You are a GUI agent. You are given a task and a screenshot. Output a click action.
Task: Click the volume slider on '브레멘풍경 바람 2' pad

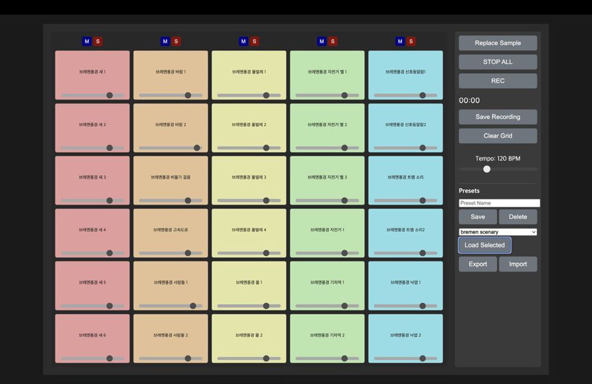point(170,148)
